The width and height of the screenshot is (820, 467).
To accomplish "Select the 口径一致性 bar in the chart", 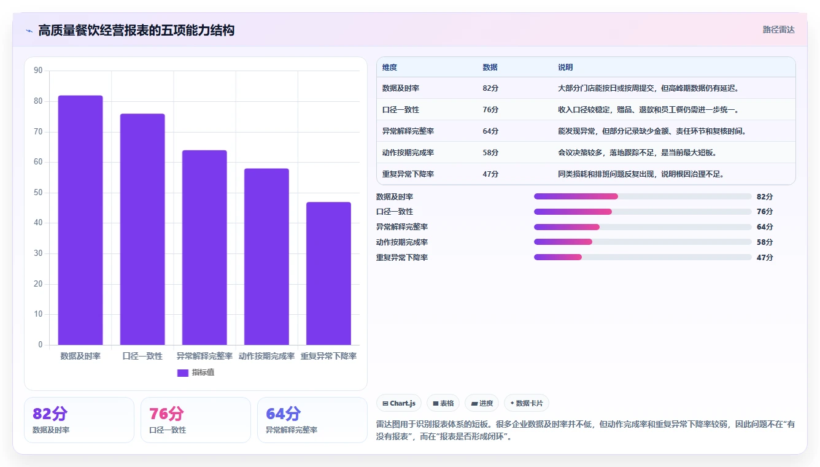I will click(x=142, y=230).
